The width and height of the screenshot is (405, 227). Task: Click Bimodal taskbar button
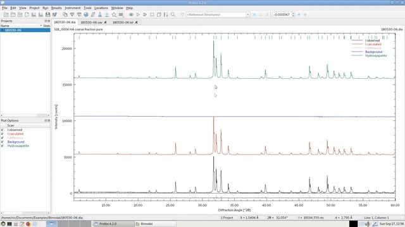click(x=156, y=224)
